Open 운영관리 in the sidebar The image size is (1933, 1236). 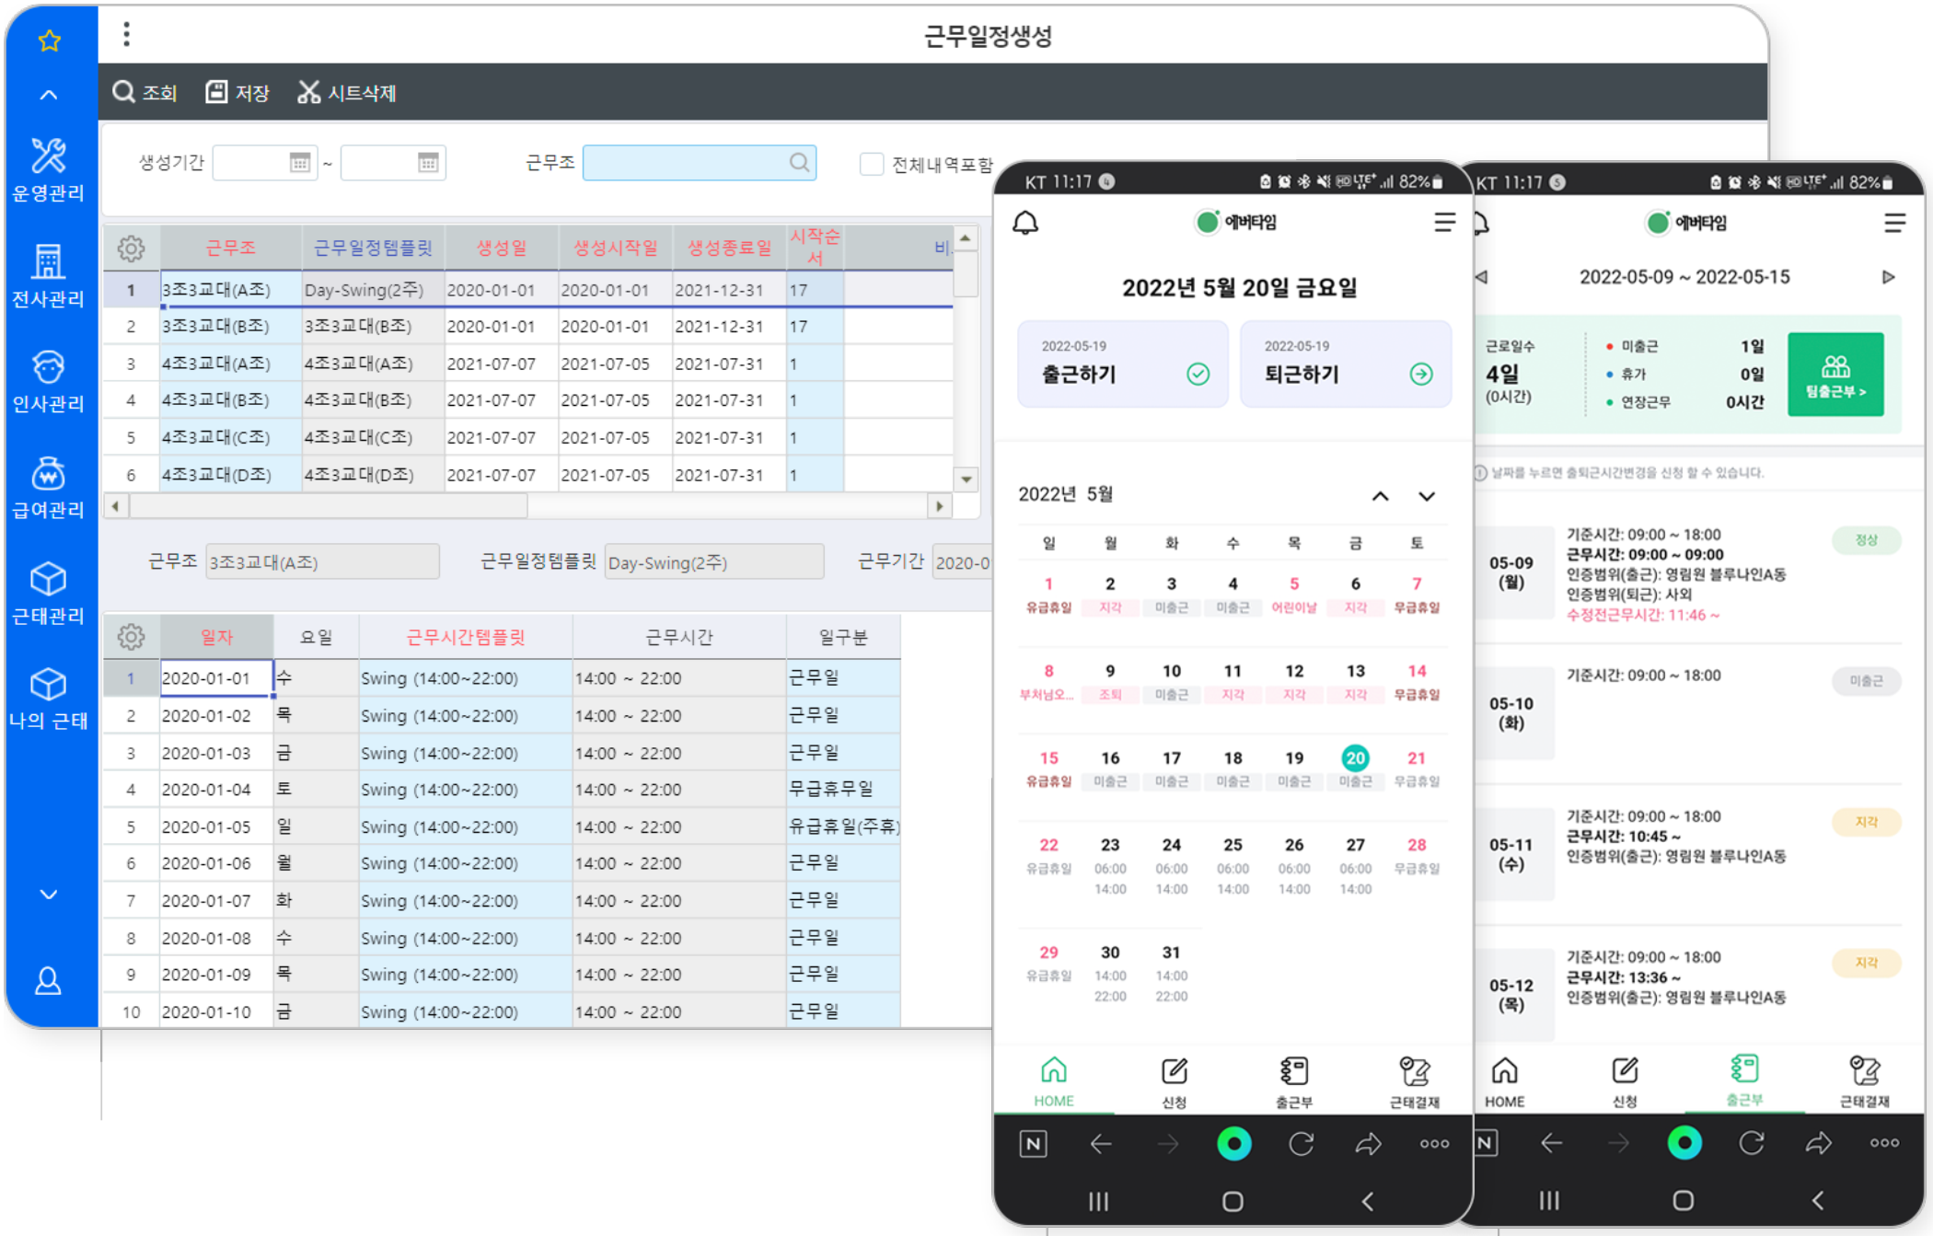tap(48, 170)
